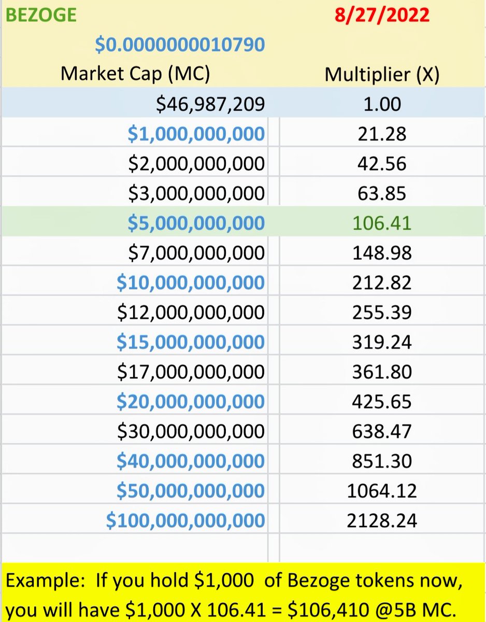Click the 148.98 multiplier value

[381, 253]
